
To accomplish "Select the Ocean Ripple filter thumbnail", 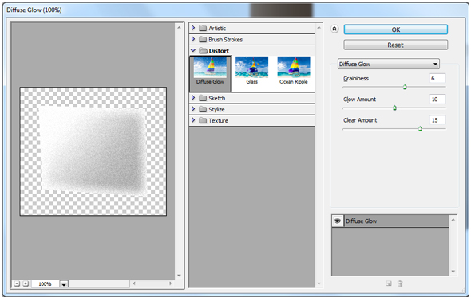I will [x=294, y=70].
